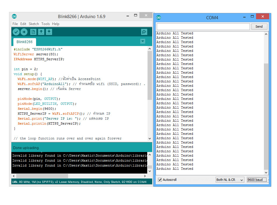The width and height of the screenshot is (277, 205).
Task: Click serial monitor scroll up arrow
Action: [x=266, y=34]
